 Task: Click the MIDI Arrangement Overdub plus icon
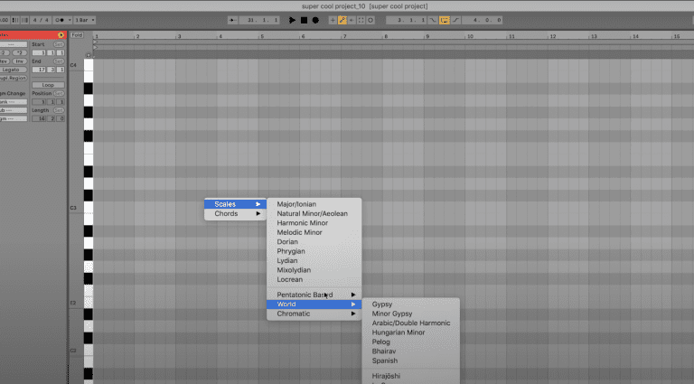coord(333,19)
